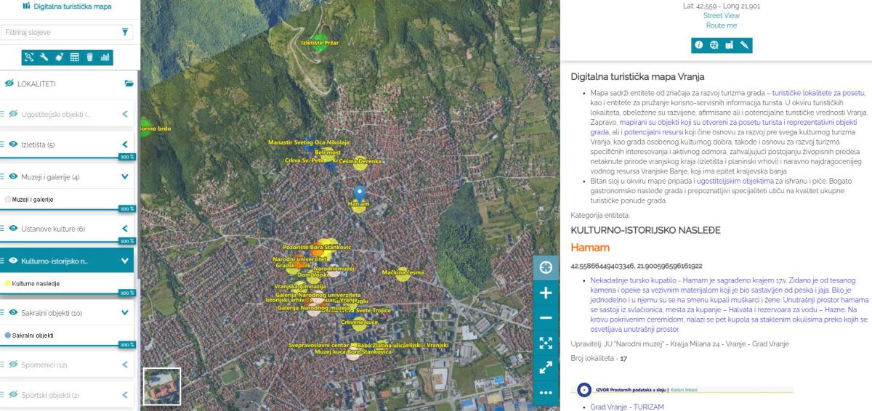Toggle fullscreen with the diagonal arrows button
This screenshot has width=872, height=411.
point(546,368)
